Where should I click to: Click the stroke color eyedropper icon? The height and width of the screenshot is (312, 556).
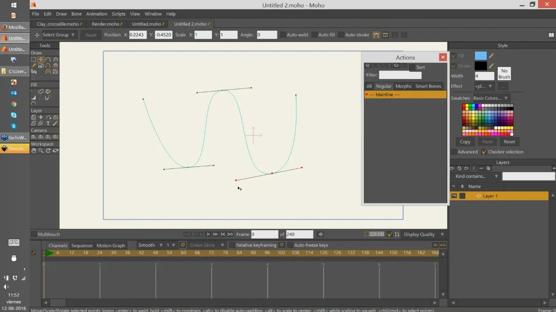[491, 66]
